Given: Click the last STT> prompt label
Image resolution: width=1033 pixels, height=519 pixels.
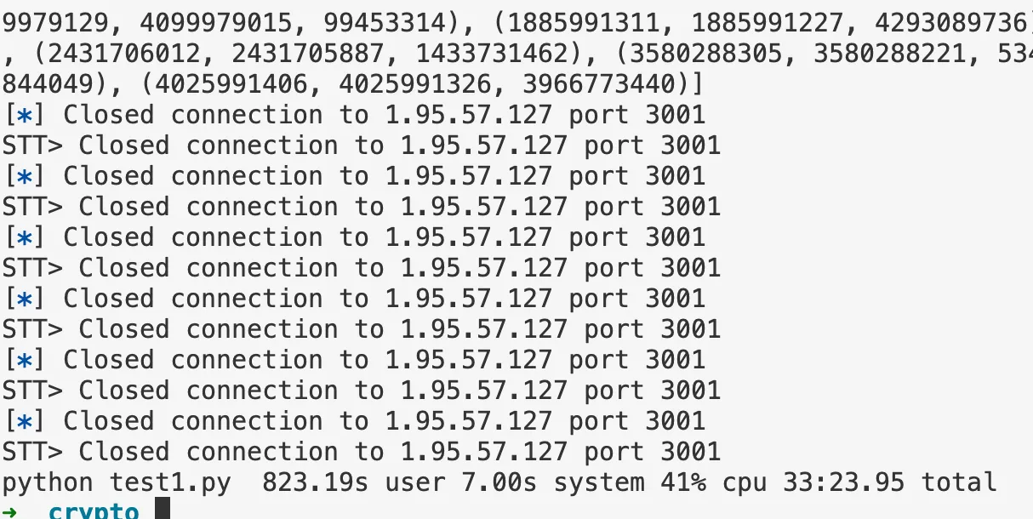Looking at the screenshot, I should click(32, 452).
